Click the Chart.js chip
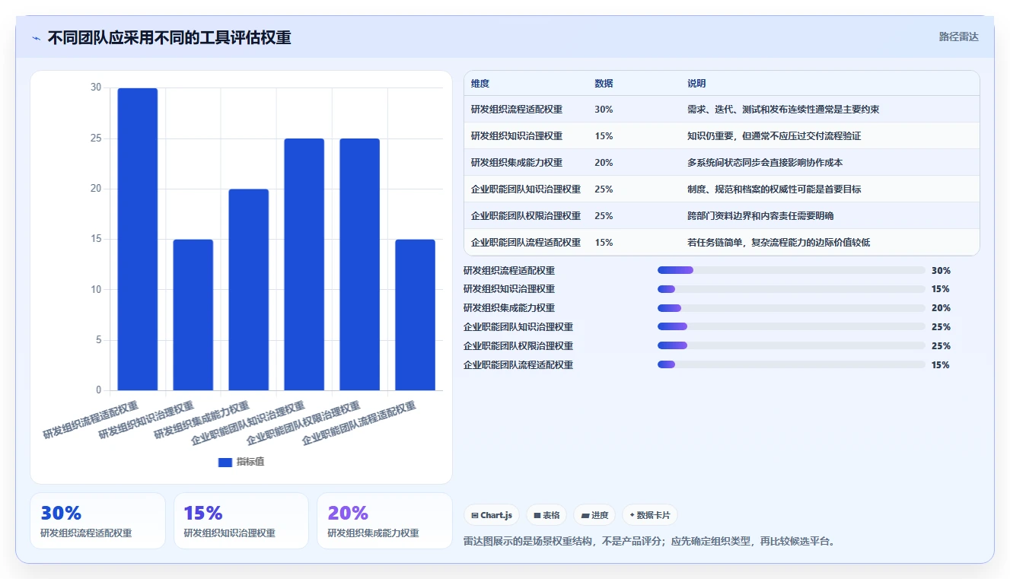1010x579 pixels. pyautogui.click(x=492, y=515)
